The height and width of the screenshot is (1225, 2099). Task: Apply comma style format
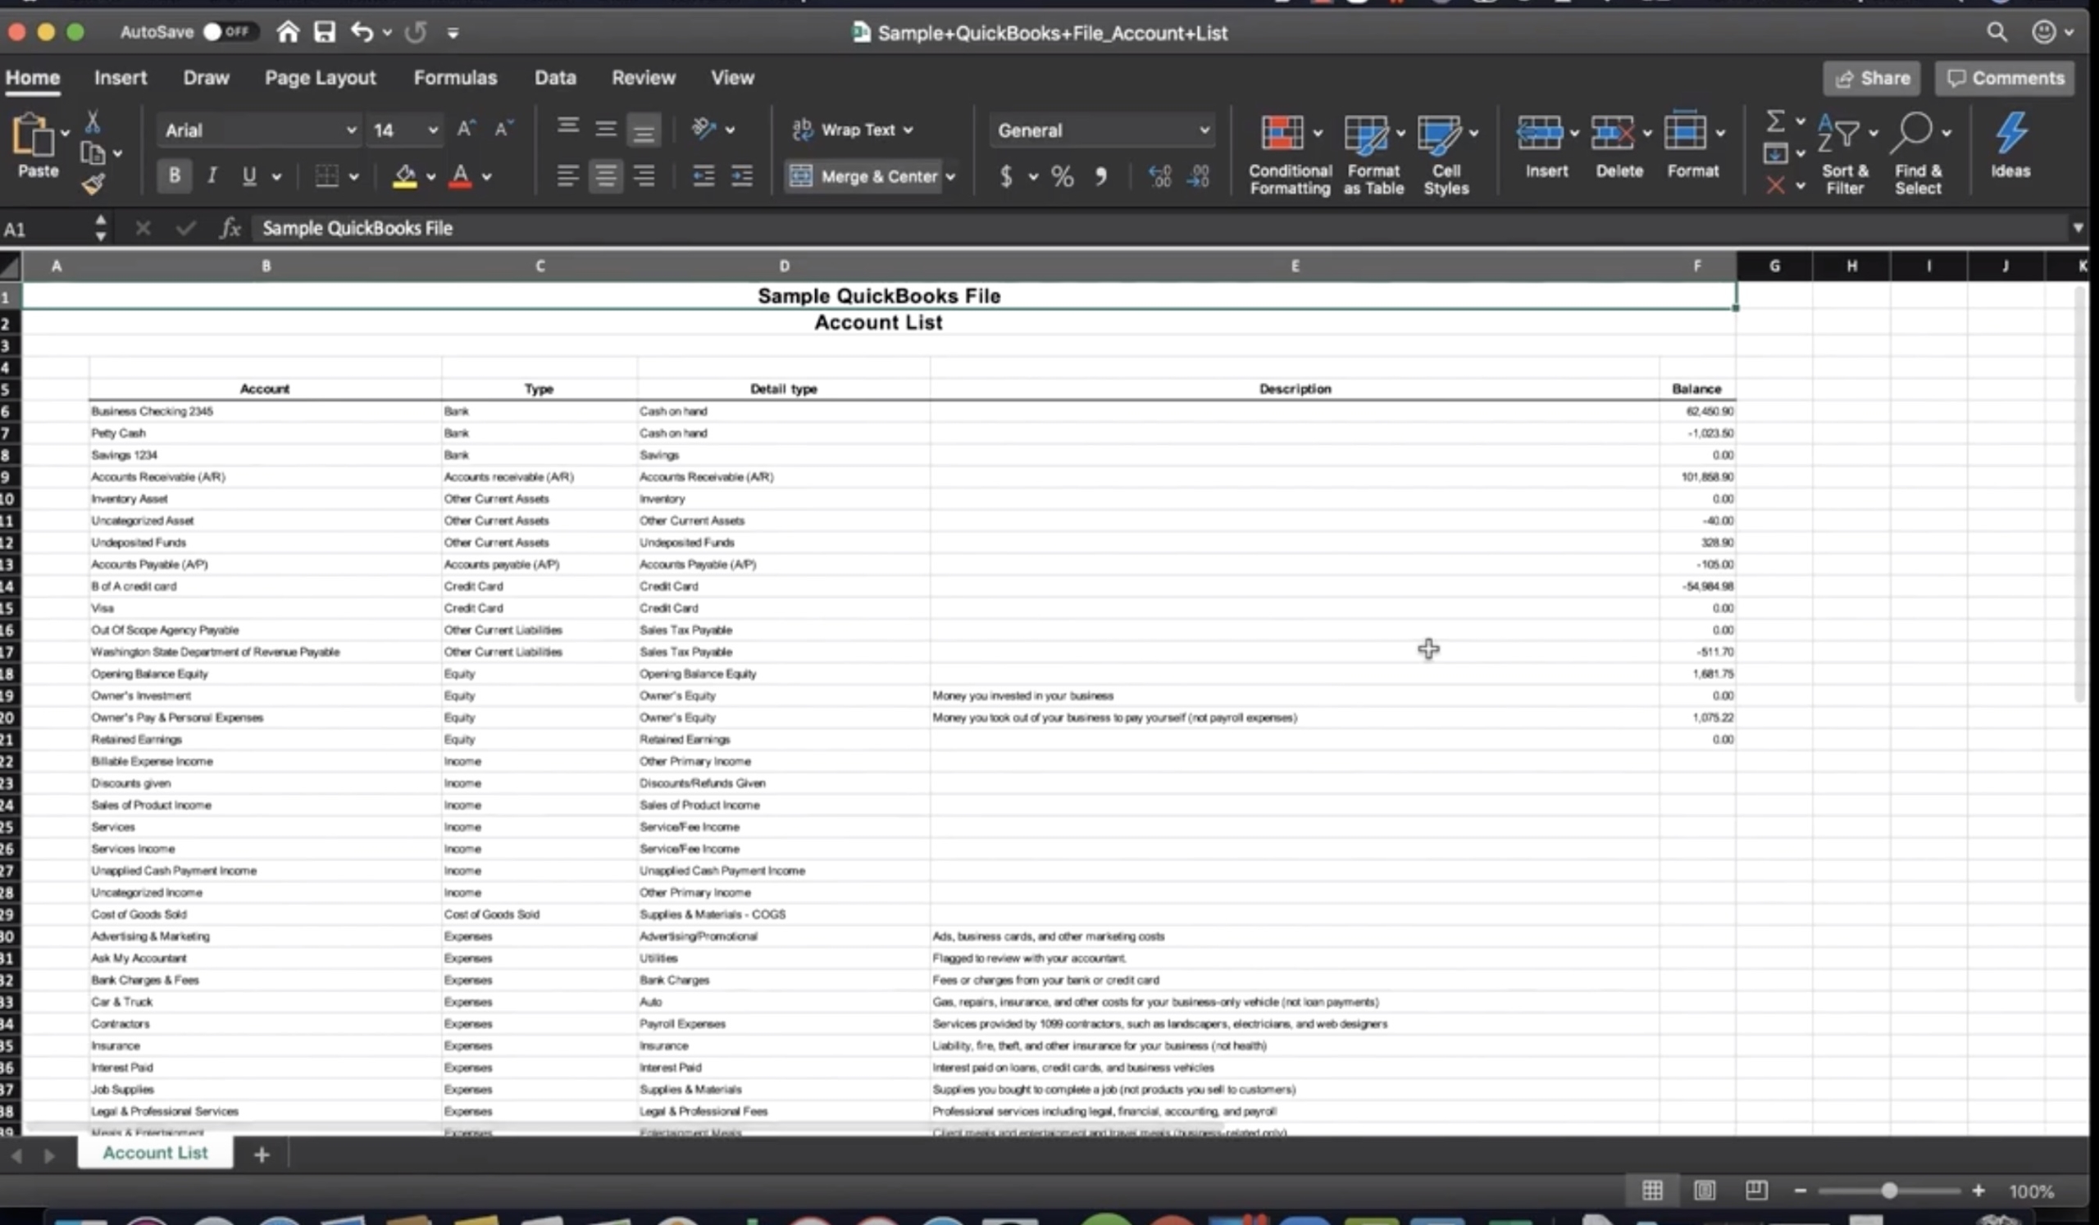[1101, 175]
